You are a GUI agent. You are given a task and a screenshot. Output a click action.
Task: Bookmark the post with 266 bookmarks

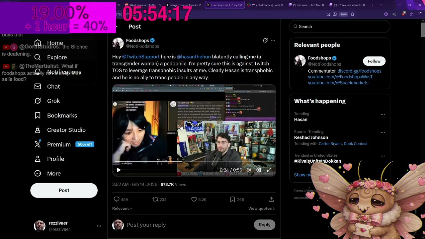pyautogui.click(x=232, y=199)
